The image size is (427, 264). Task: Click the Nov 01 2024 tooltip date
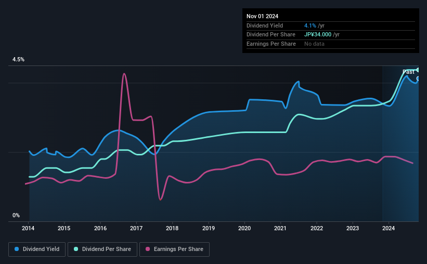(x=262, y=16)
